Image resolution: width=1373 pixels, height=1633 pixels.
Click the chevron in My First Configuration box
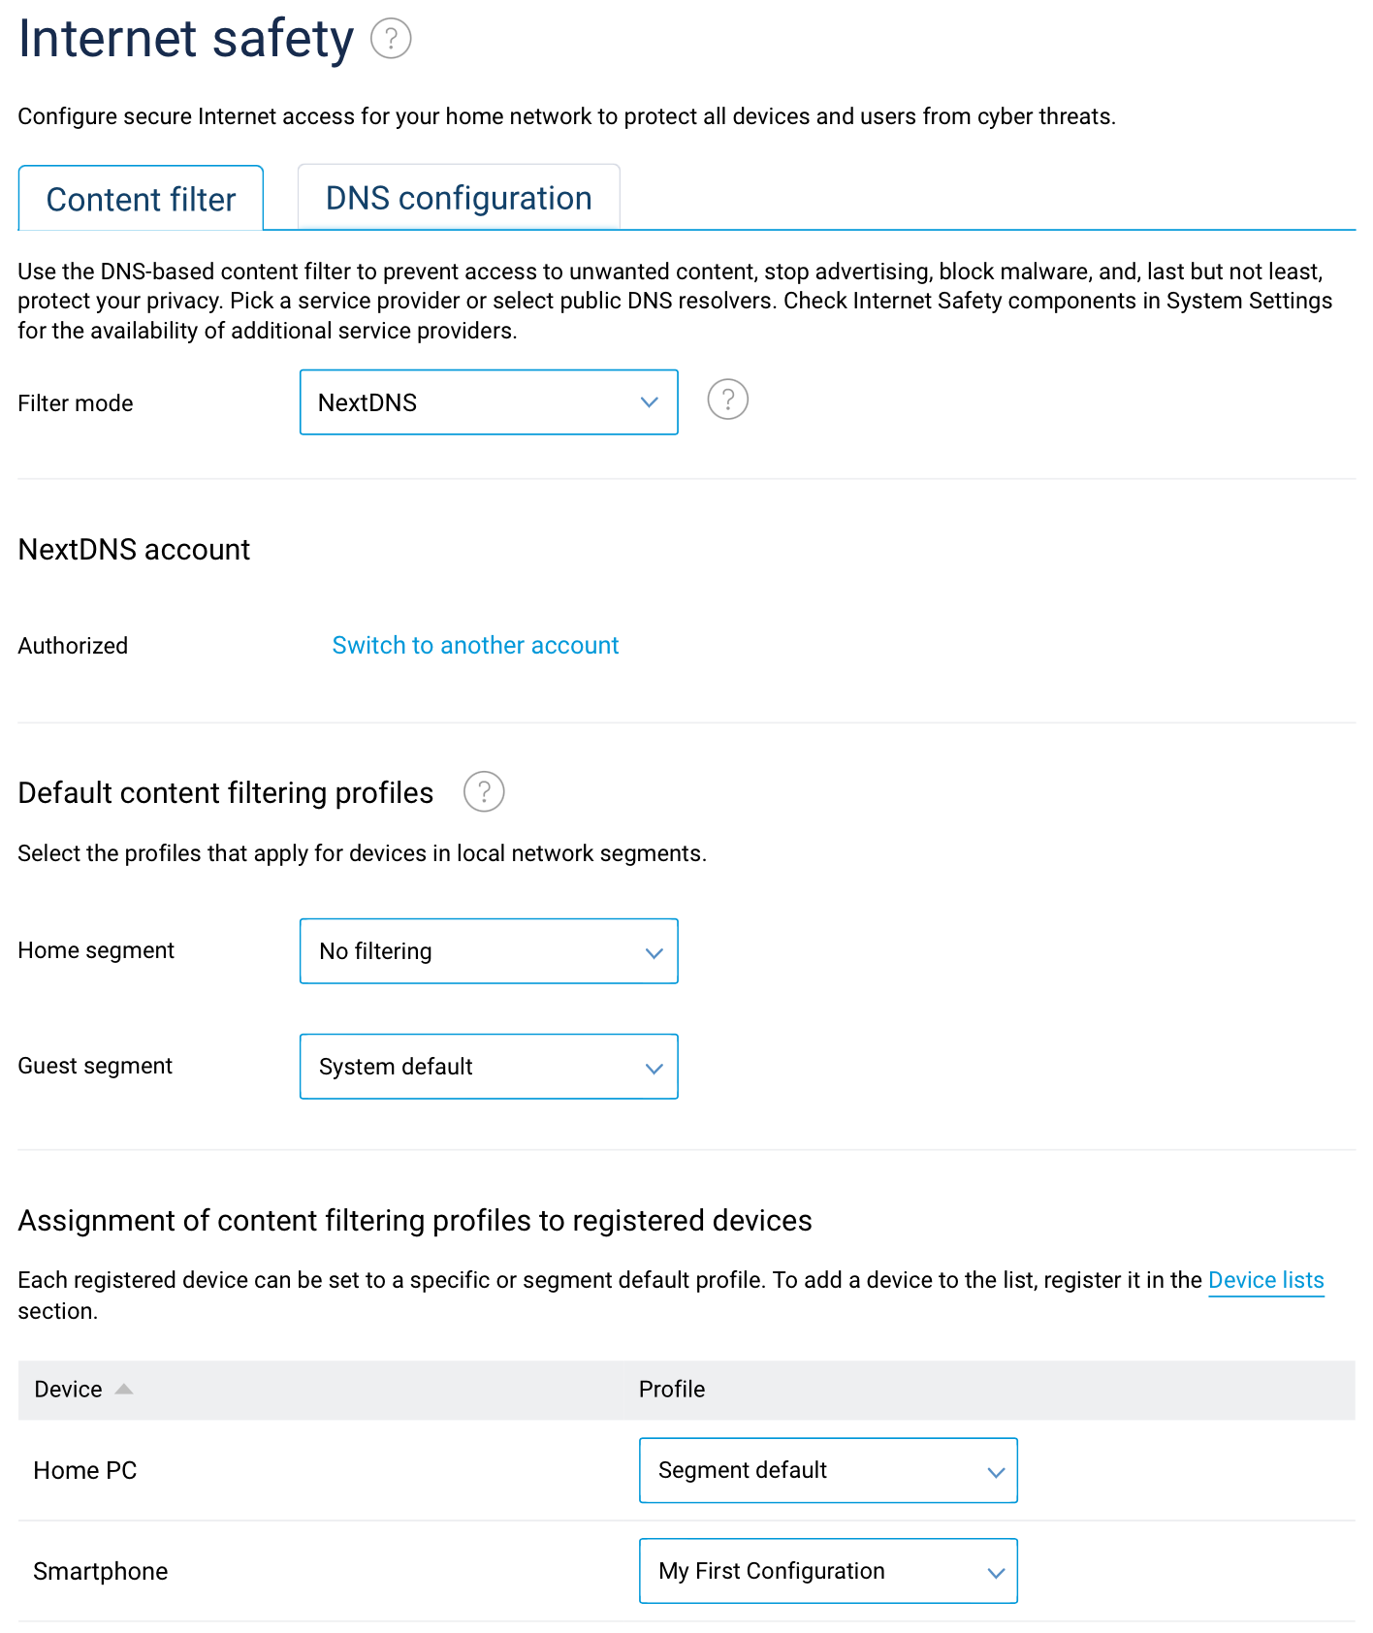coord(996,1572)
